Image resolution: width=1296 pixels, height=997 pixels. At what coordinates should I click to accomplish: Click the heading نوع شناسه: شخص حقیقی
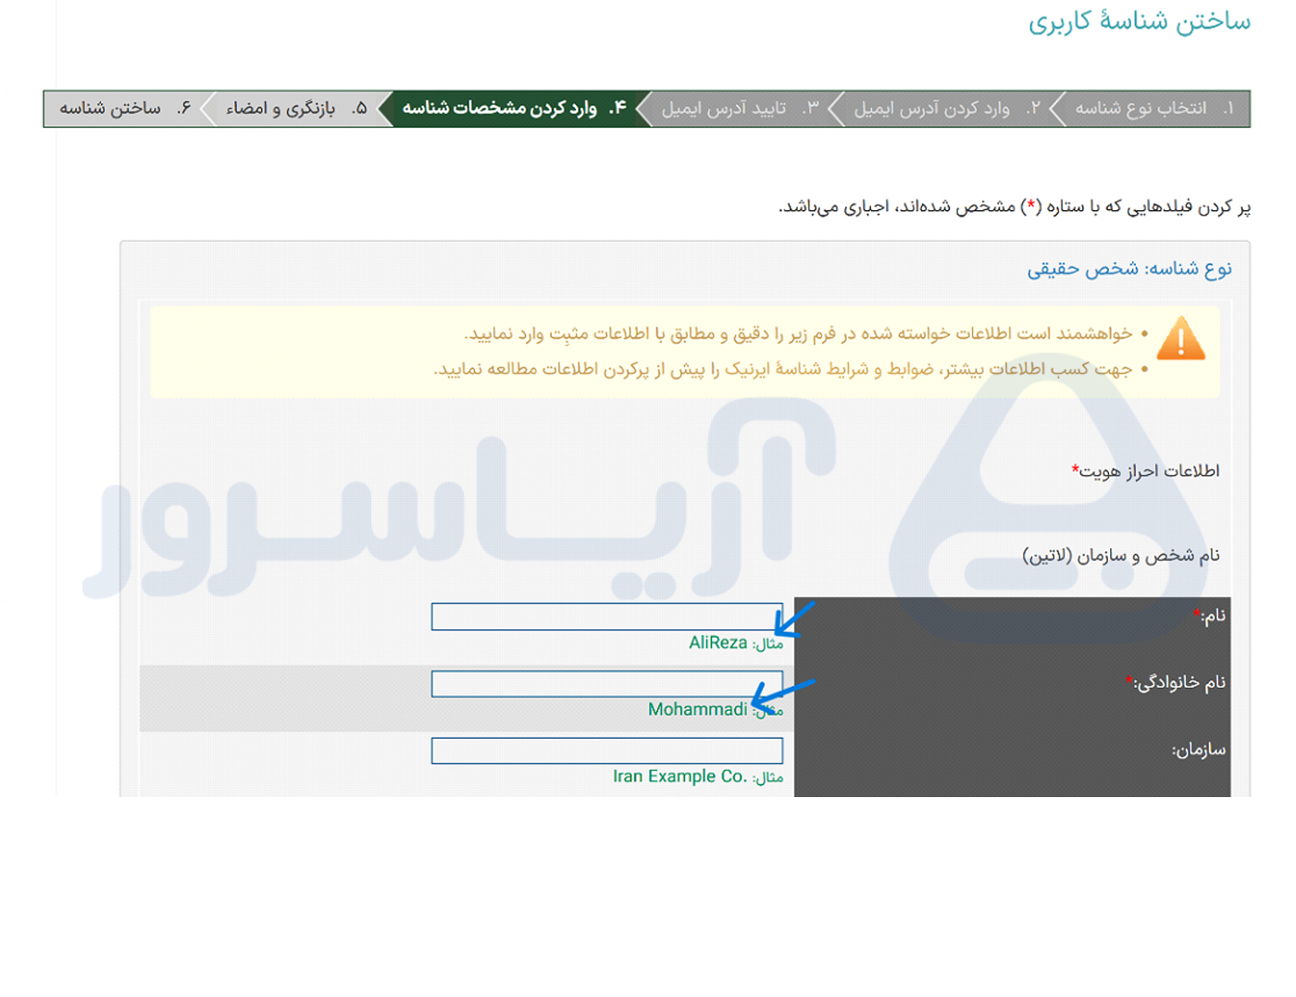pos(1129,268)
